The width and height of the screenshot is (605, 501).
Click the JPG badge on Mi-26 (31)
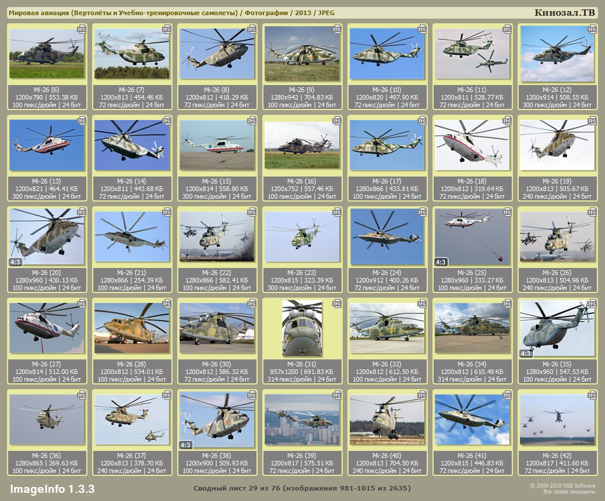[x=337, y=304]
